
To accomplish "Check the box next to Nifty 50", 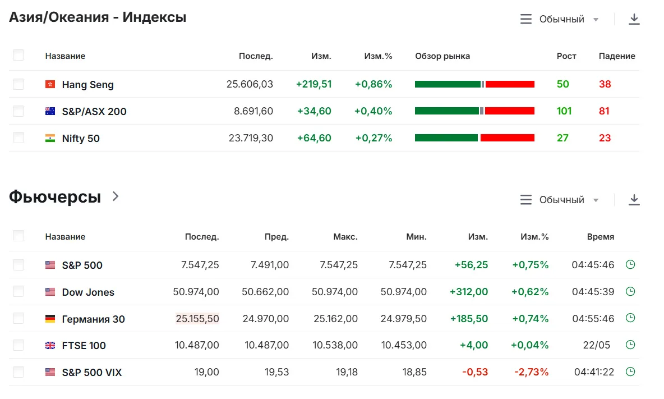I will (19, 137).
